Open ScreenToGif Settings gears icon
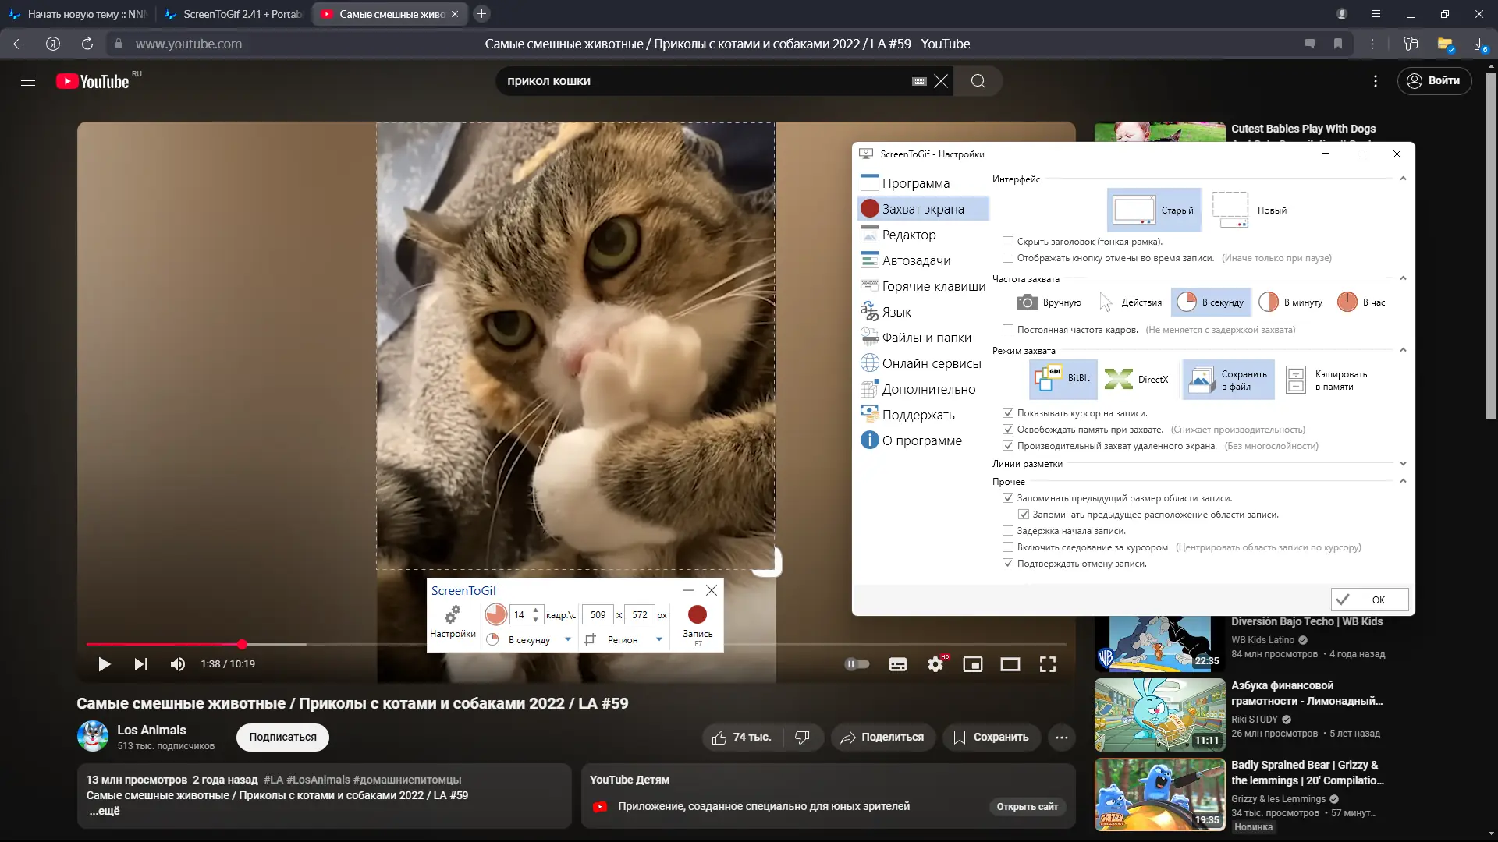Viewport: 1498px width, 842px height. pos(453,615)
